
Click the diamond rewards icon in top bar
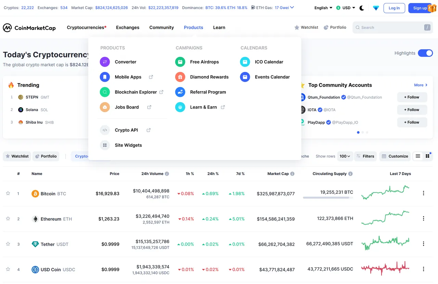376,8
